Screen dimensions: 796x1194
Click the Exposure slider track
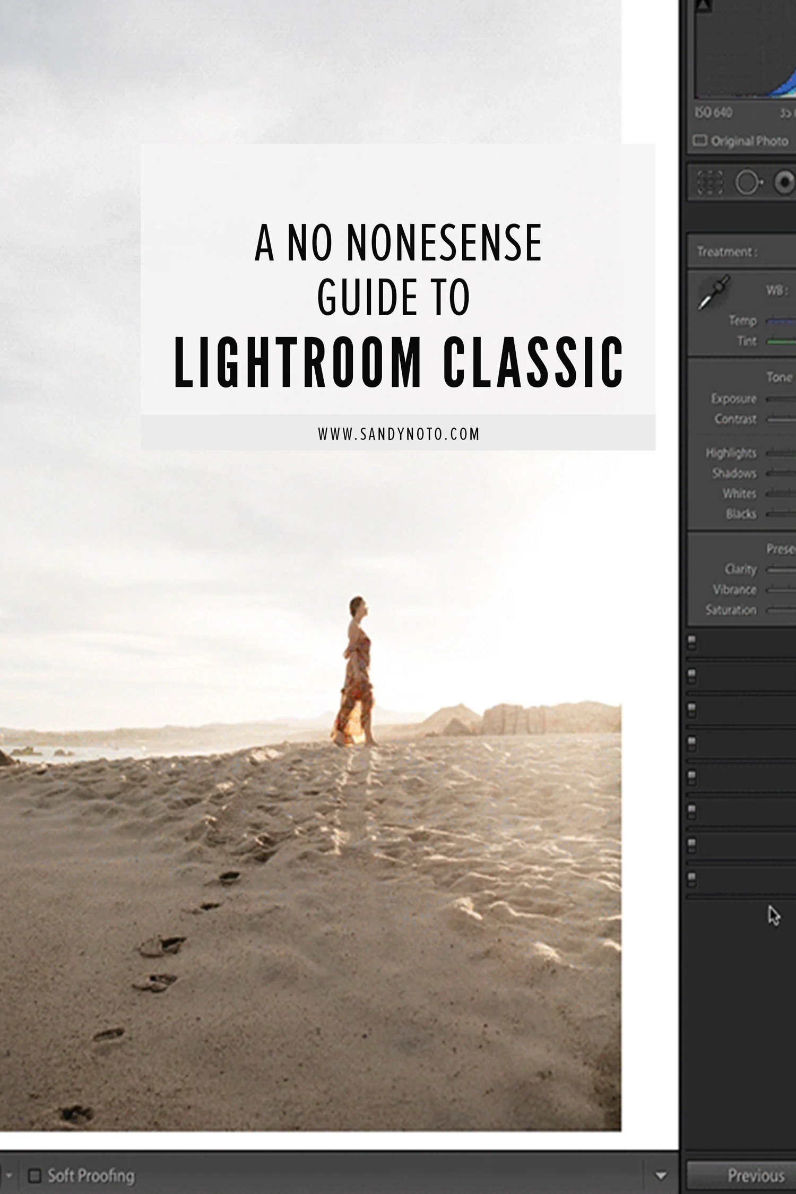point(781,399)
